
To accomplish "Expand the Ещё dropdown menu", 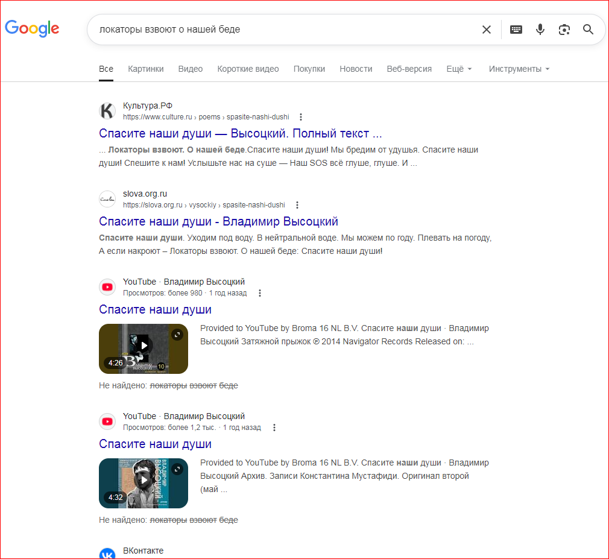I will (459, 69).
